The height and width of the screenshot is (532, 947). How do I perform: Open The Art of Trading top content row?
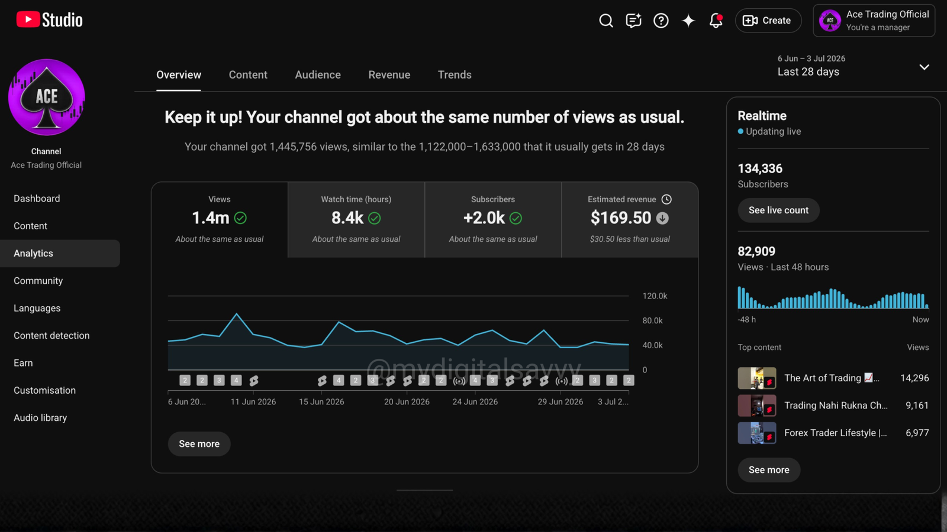[833, 378]
